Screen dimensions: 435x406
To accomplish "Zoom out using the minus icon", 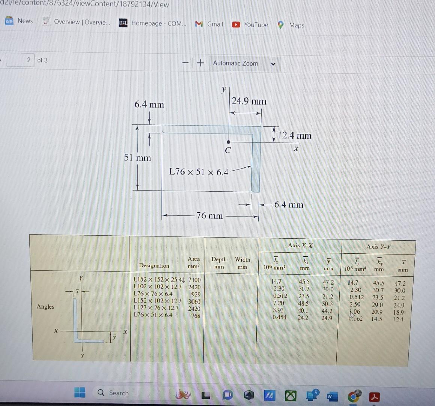I will (185, 63).
